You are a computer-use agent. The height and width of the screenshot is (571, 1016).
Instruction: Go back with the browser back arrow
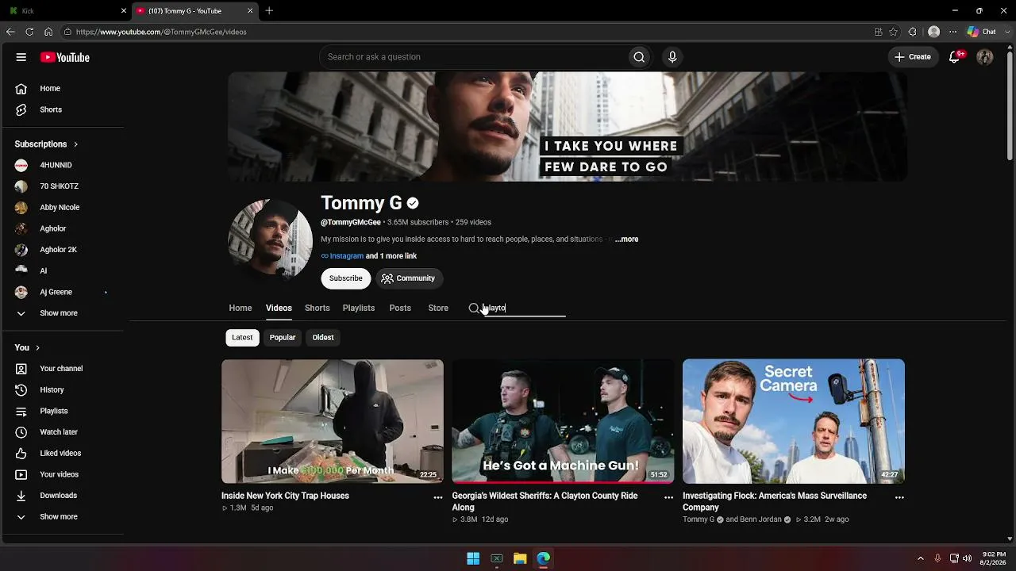(10, 32)
